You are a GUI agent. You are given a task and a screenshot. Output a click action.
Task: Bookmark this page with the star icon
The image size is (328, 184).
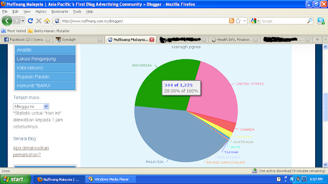pyautogui.click(x=238, y=21)
